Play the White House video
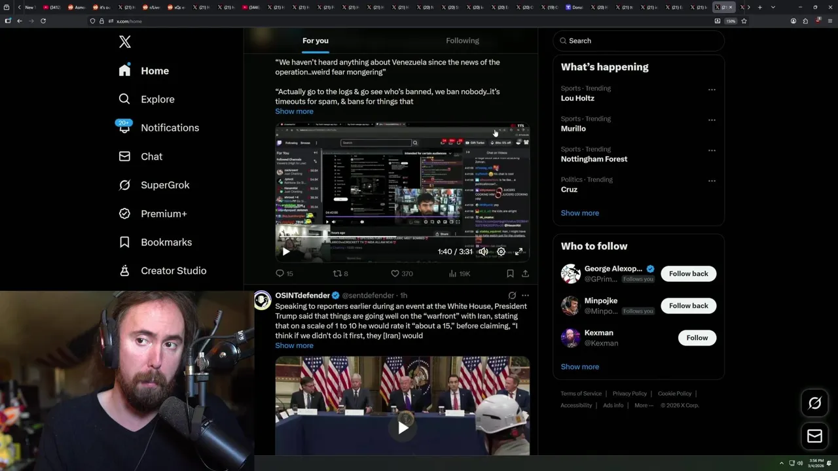Viewport: 838px width, 471px height. (x=403, y=427)
